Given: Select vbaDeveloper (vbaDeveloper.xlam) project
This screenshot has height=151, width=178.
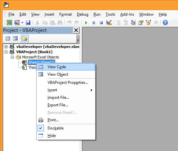Looking at the screenshot, I should click(x=48, y=47).
